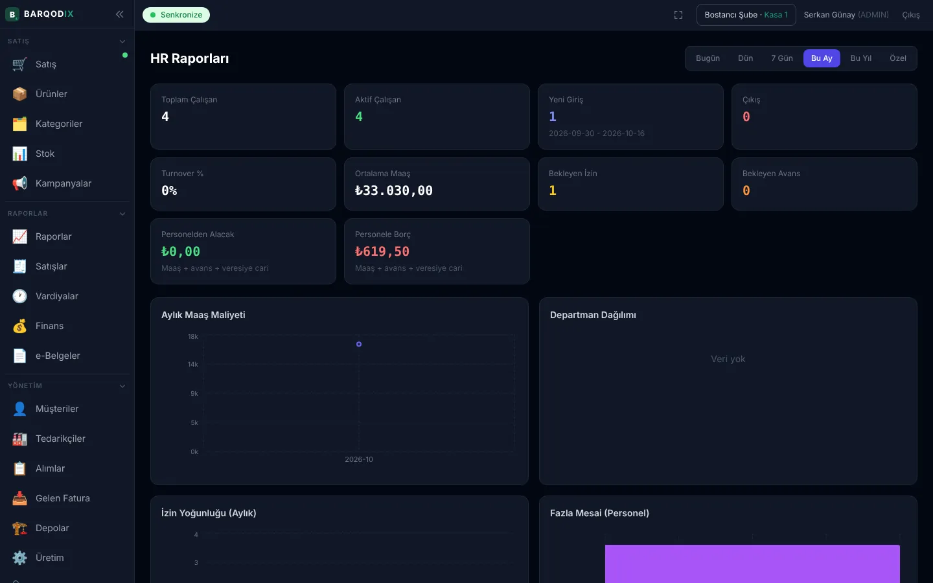Open the Bostancı Şube Kasa 1 selector

(x=746, y=15)
